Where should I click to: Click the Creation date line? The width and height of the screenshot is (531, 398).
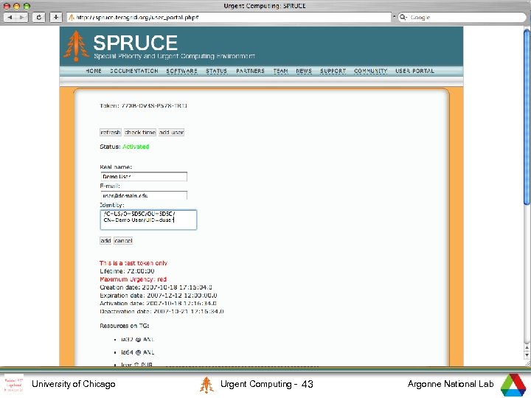coord(156,287)
